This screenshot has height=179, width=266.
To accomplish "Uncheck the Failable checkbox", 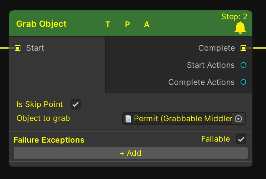I will coord(241,139).
